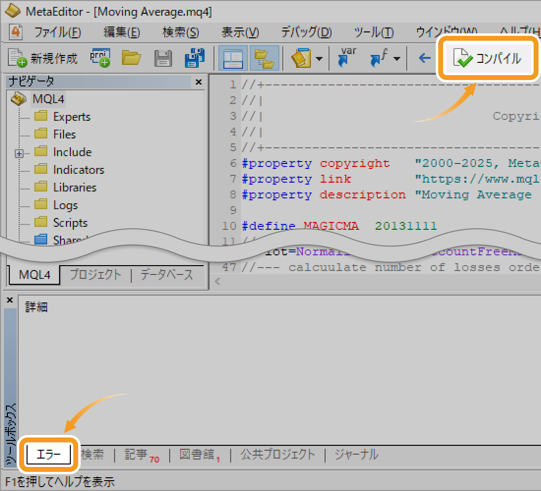Click the 新規作成 new file button
Image resolution: width=541 pixels, height=491 pixels.
pos(43,58)
